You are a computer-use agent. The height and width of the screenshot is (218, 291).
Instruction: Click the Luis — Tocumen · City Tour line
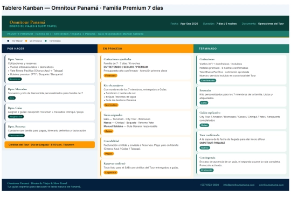(x=127, y=119)
